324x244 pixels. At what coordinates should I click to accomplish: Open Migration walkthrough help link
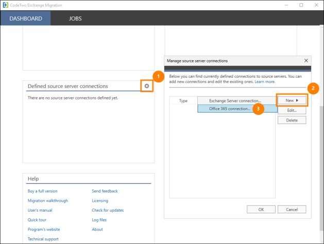(48, 201)
